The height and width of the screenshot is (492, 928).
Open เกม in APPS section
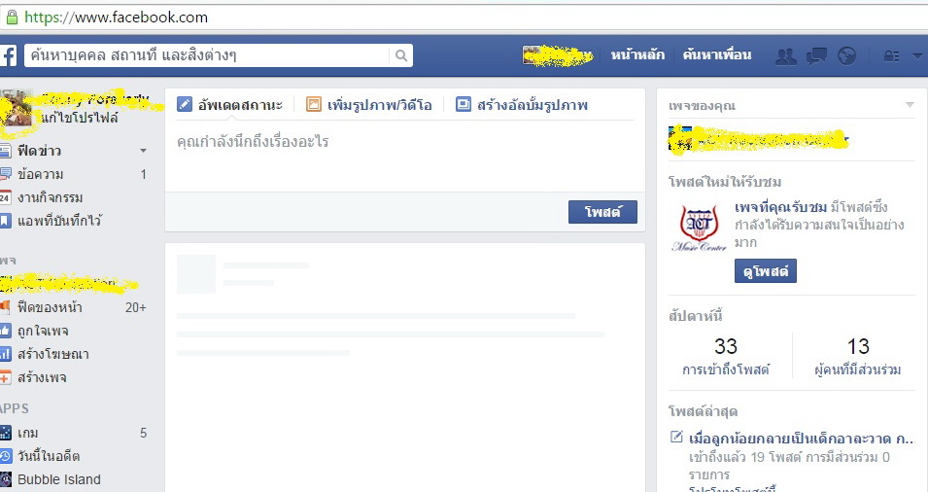point(28,433)
